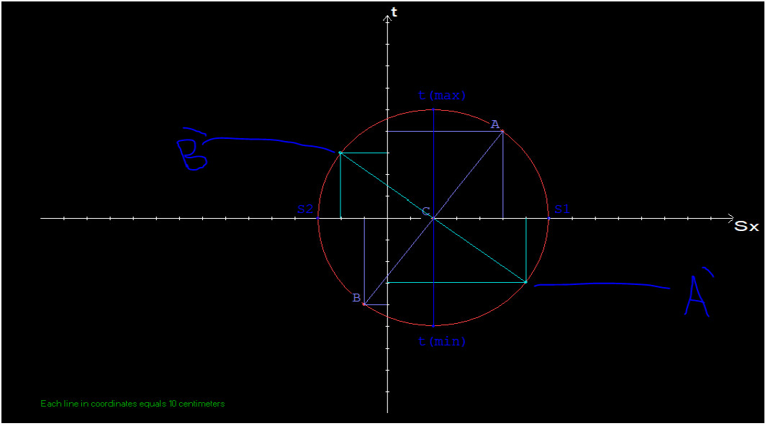The image size is (768, 426).
Task: Select the S2 label on the axis
Action: pyautogui.click(x=305, y=209)
